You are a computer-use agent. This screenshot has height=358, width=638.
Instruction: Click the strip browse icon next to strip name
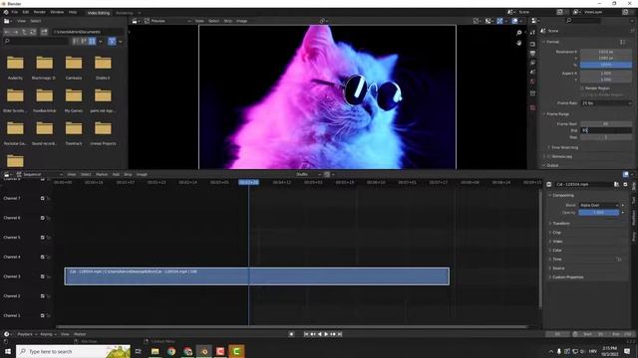coord(616,184)
